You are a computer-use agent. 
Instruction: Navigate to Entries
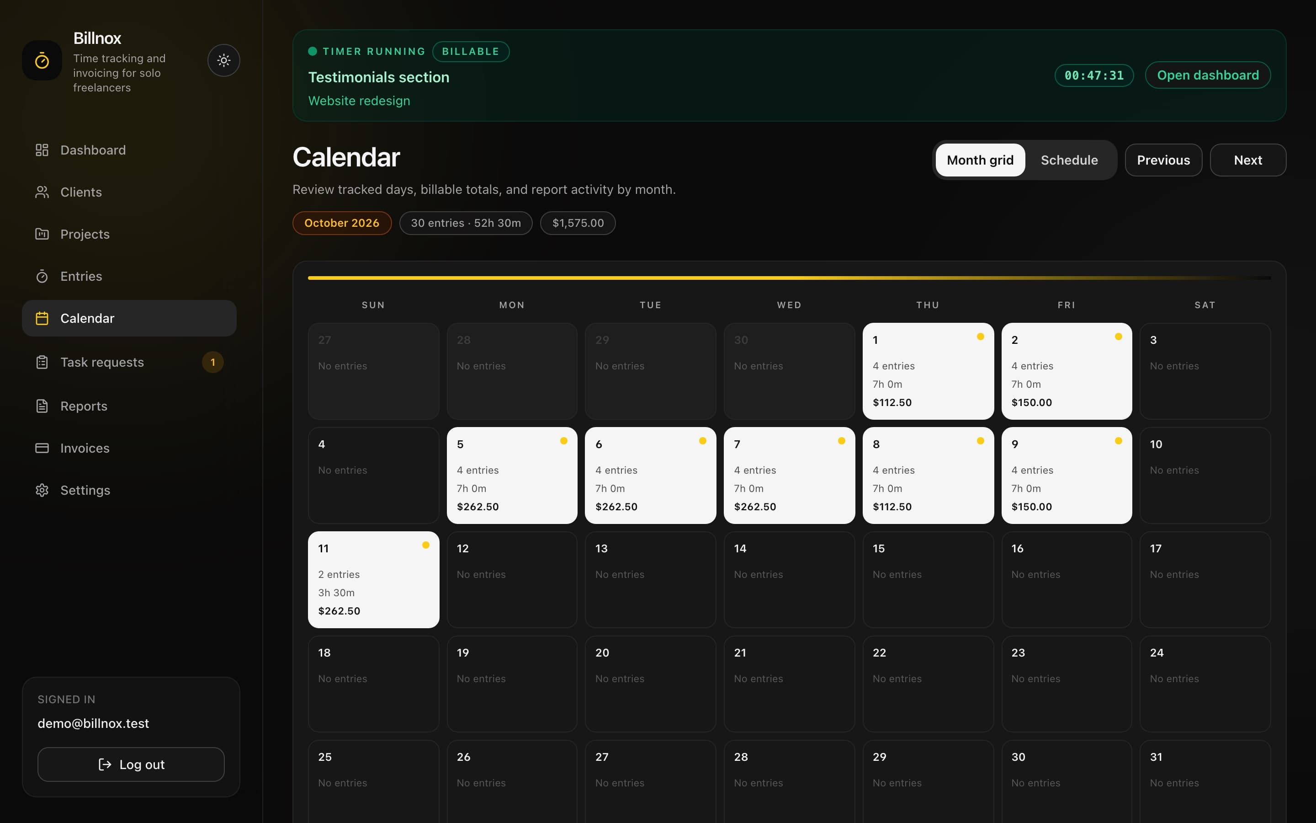point(129,276)
